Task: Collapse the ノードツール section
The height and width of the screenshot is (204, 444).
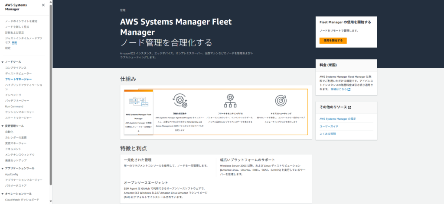Action: click(x=2, y=62)
